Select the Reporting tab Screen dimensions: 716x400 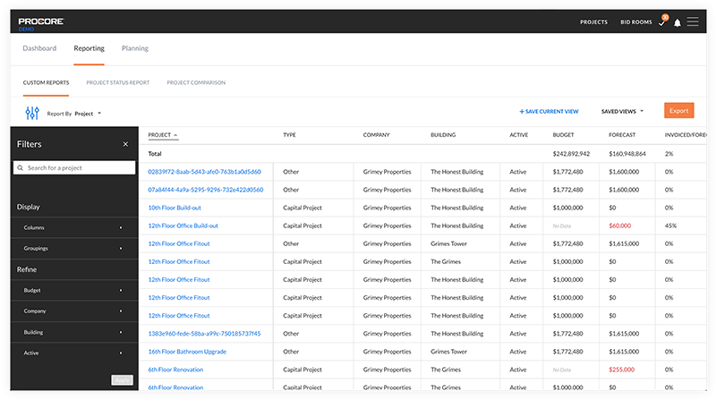89,48
